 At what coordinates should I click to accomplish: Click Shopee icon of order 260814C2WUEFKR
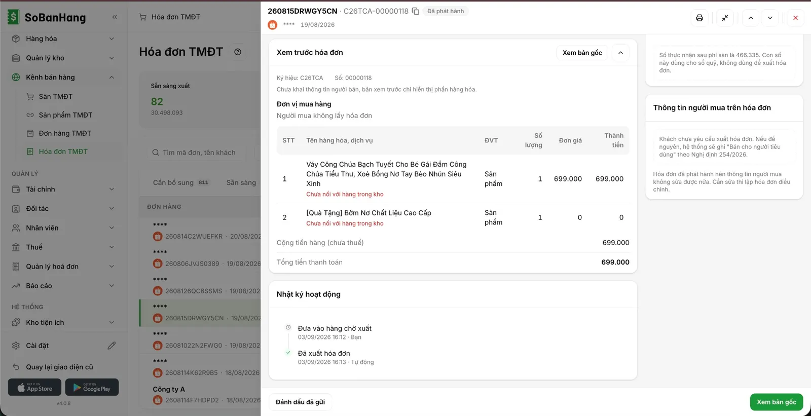point(158,237)
